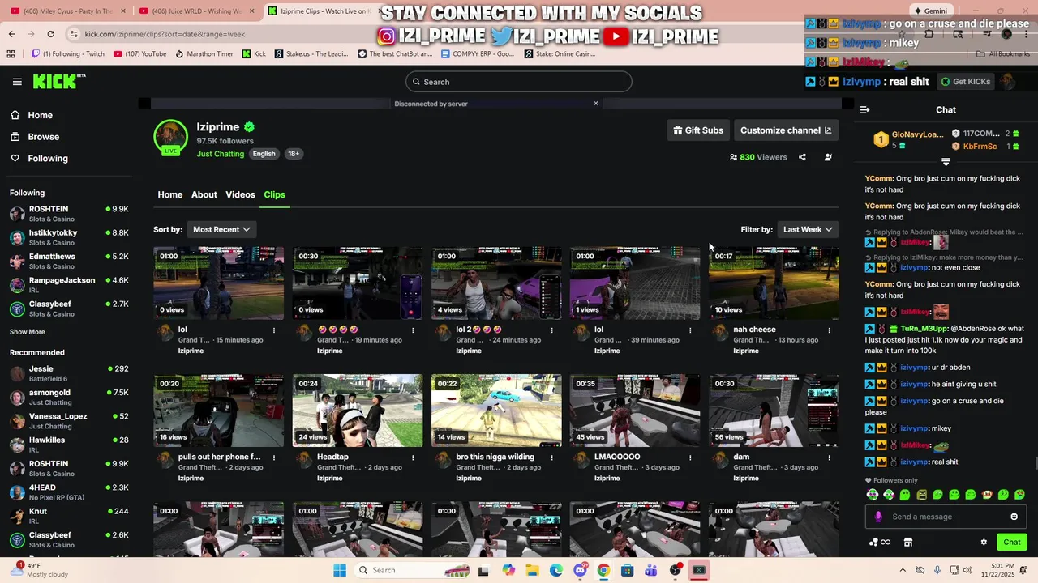1038x583 pixels.
Task: Open the Kick shop icon below chat
Action: click(x=908, y=543)
